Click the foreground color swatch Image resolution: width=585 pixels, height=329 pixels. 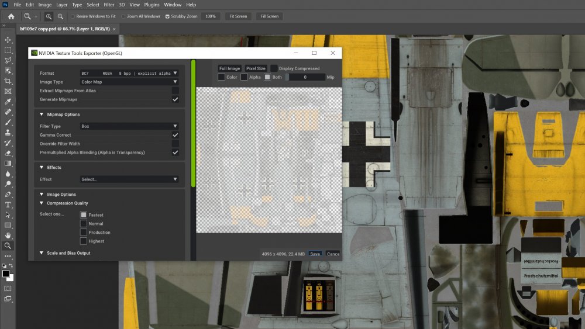pos(6,273)
